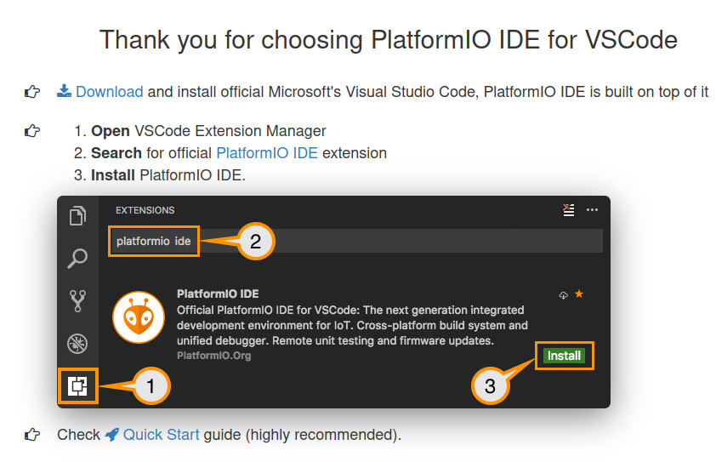Click the Install button for PlatformIO IDE
716x462 pixels.
(x=564, y=356)
